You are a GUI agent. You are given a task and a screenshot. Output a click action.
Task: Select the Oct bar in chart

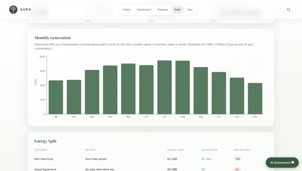pyautogui.click(x=219, y=93)
